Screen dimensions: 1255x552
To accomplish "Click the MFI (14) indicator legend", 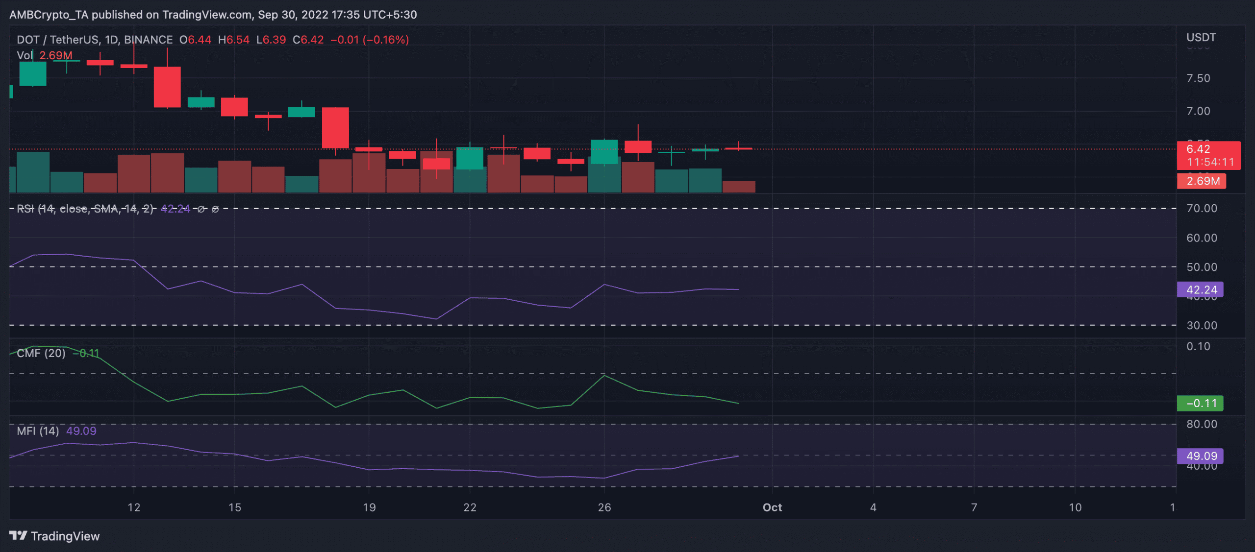I will click(38, 431).
